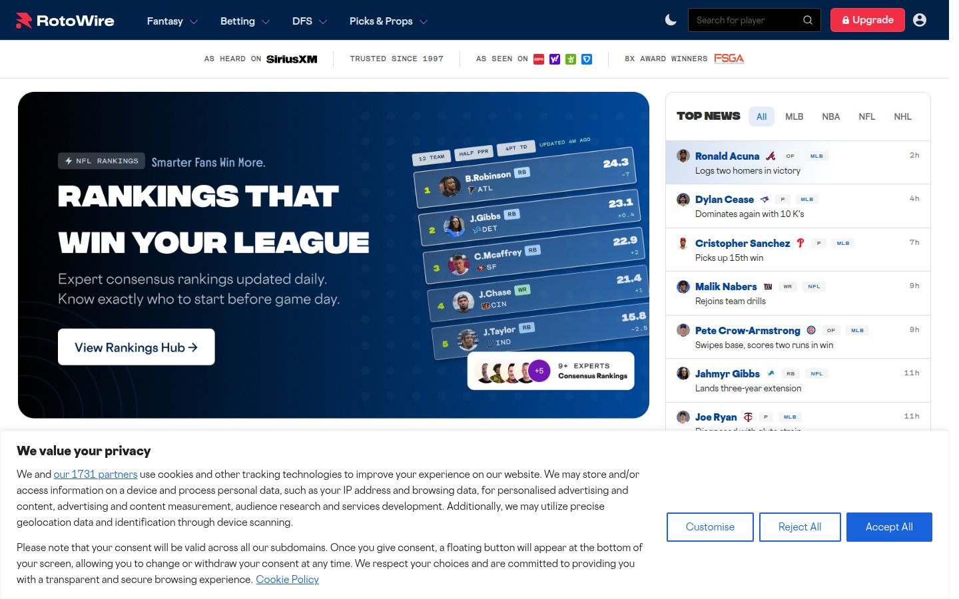Click the Twins logo beside Joe Ryan
Viewport: 959px width, 599px height.
[748, 417]
